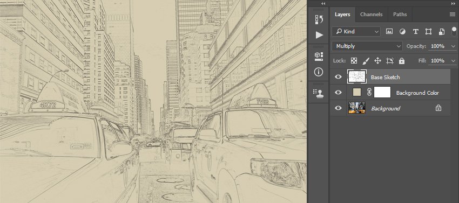Open the Layers panel flyout menu
Viewport: 459px width, 203px height.
click(453, 15)
